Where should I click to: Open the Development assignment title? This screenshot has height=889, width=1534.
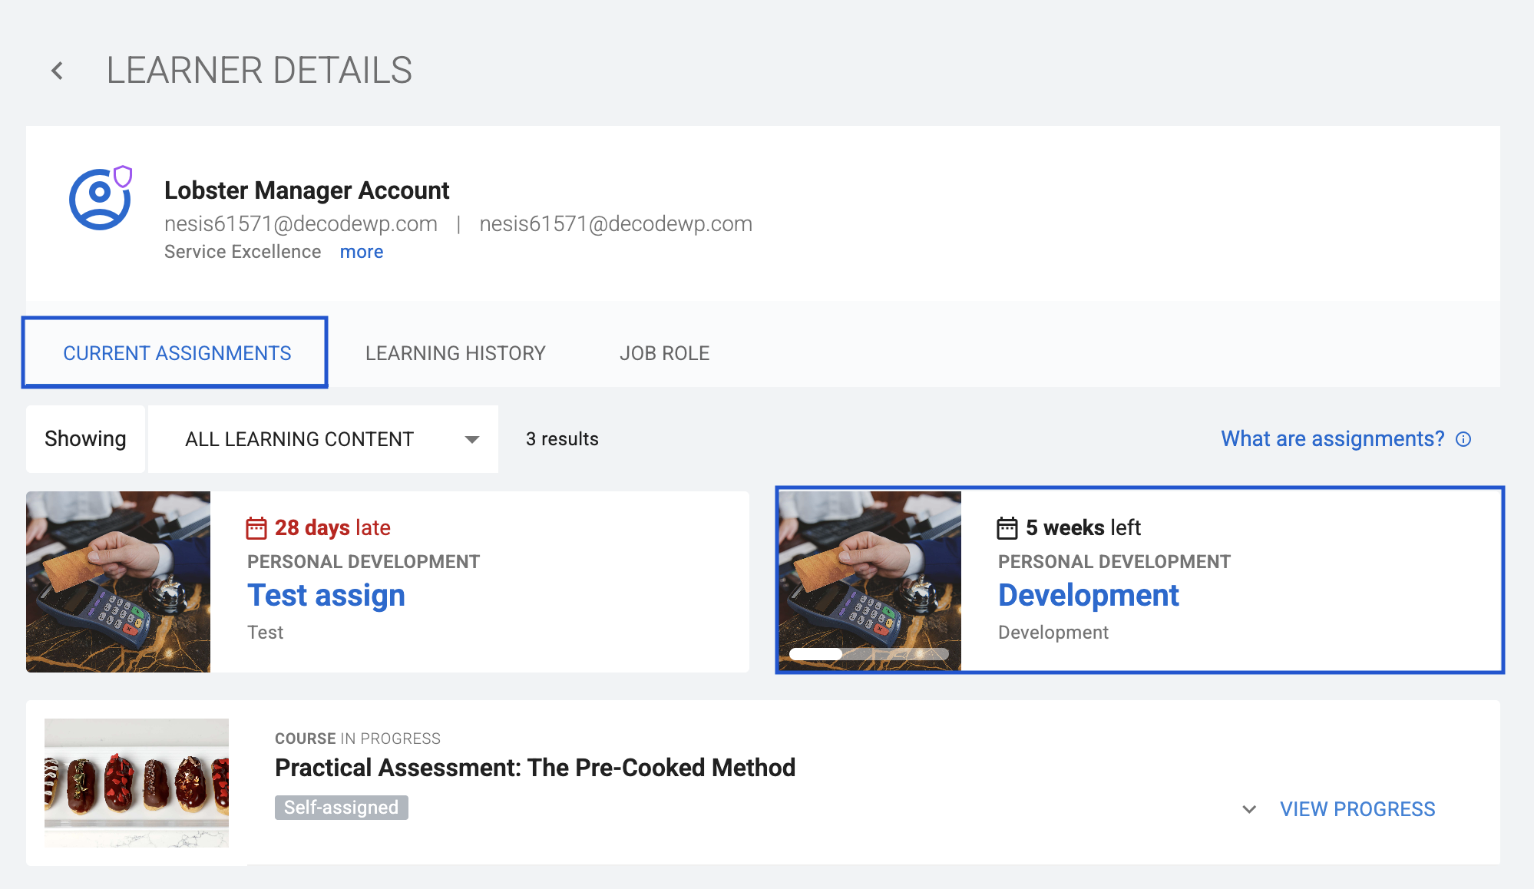pos(1088,596)
